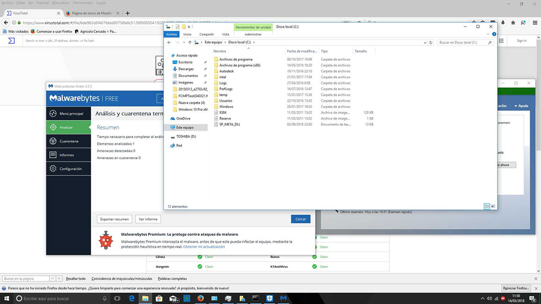Viewport: 541px width, 304px height.
Task: Refresh the Disco local (C:) folder view
Action: pyautogui.click(x=431, y=43)
